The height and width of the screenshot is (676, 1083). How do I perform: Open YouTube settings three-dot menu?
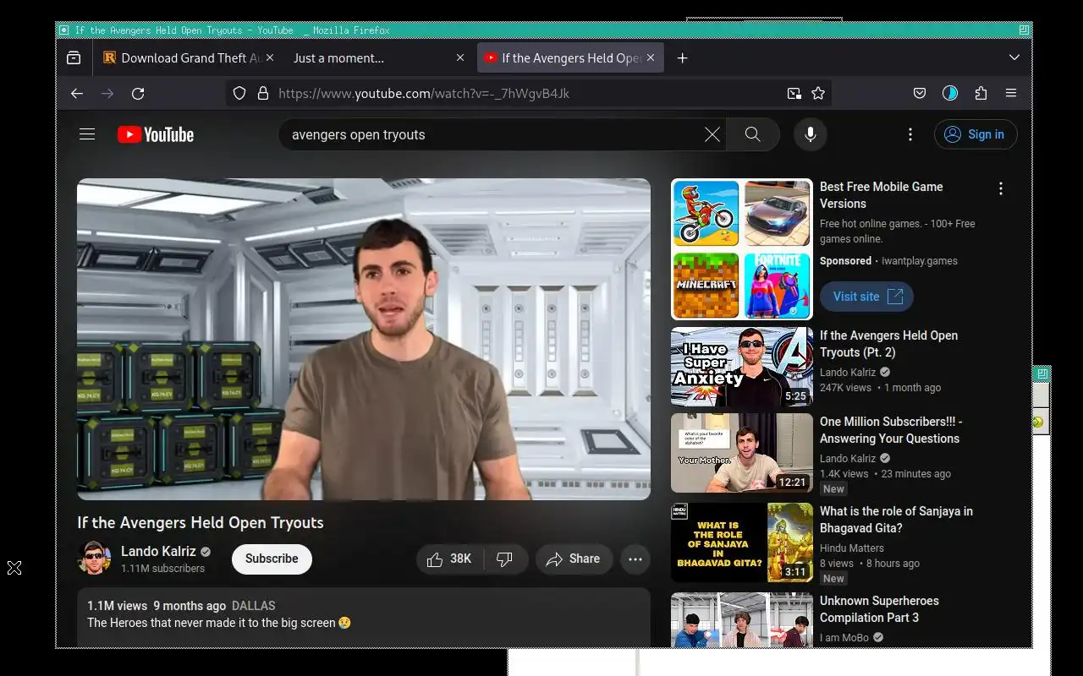[x=910, y=134]
